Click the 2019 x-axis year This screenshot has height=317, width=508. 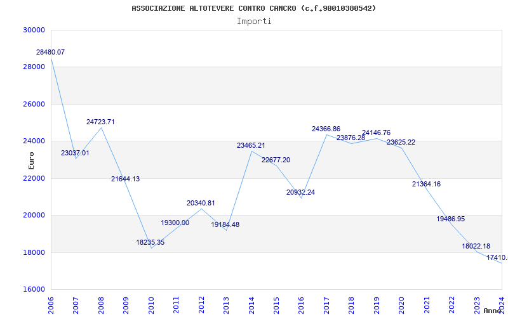[377, 305]
